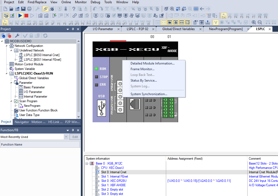278x196 pixels.
Task: Zoom in using the magnifier plus icon
Action: (254, 22)
